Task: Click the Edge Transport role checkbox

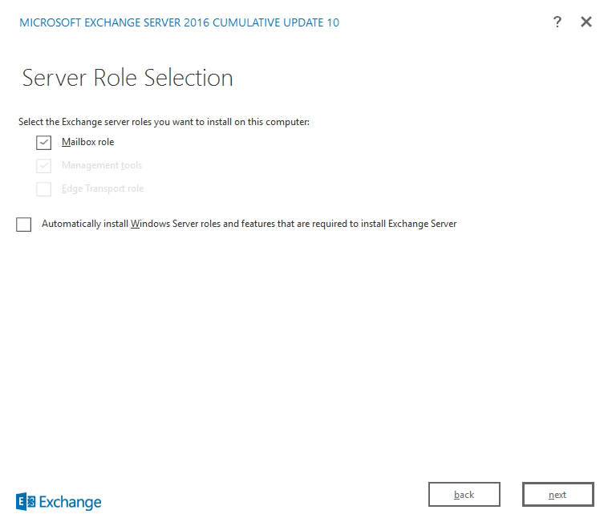Action: 43,189
